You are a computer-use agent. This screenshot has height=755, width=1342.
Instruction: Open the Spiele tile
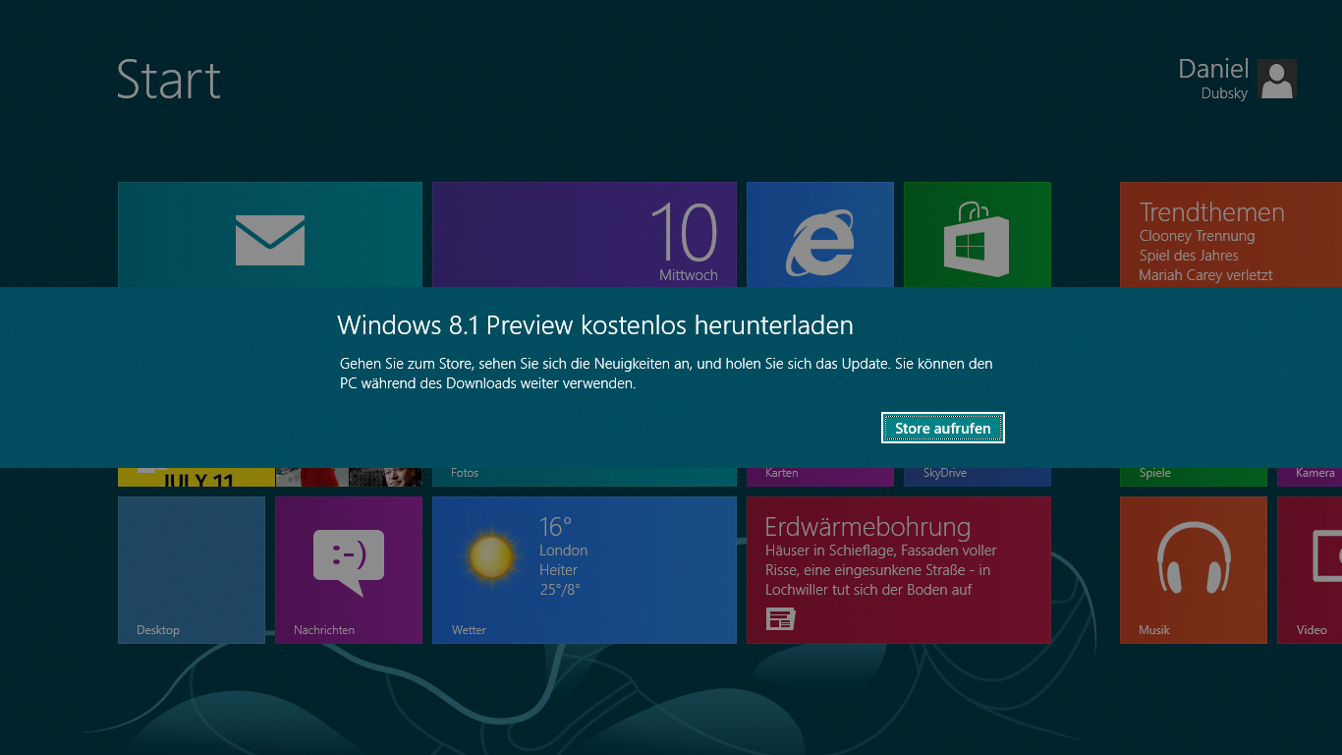(x=1194, y=477)
